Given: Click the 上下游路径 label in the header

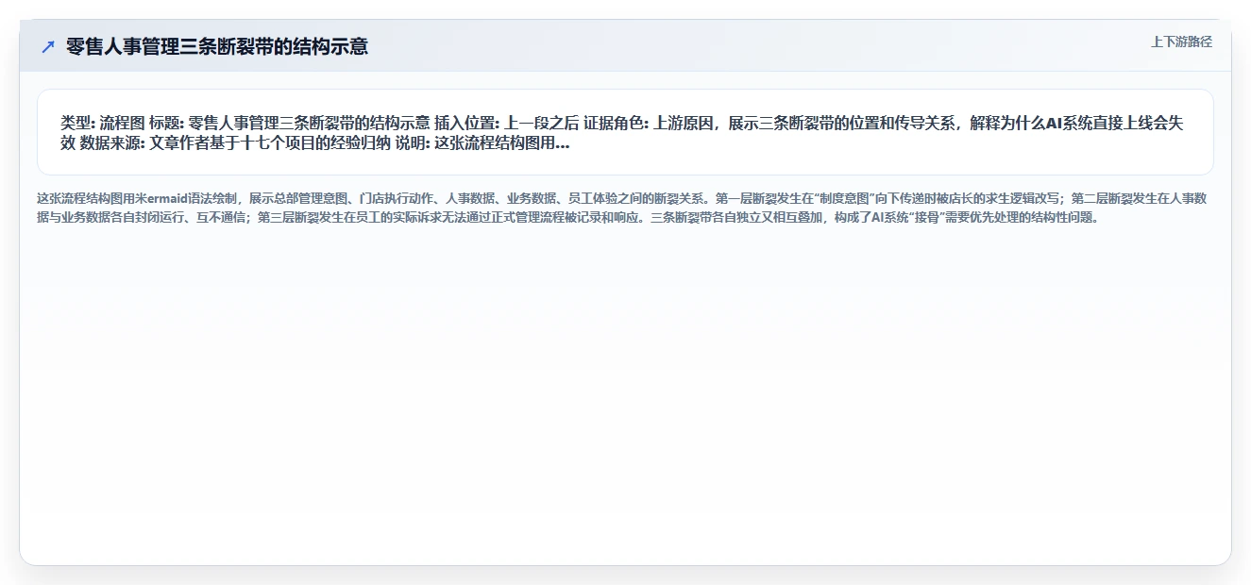Looking at the screenshot, I should [1181, 42].
